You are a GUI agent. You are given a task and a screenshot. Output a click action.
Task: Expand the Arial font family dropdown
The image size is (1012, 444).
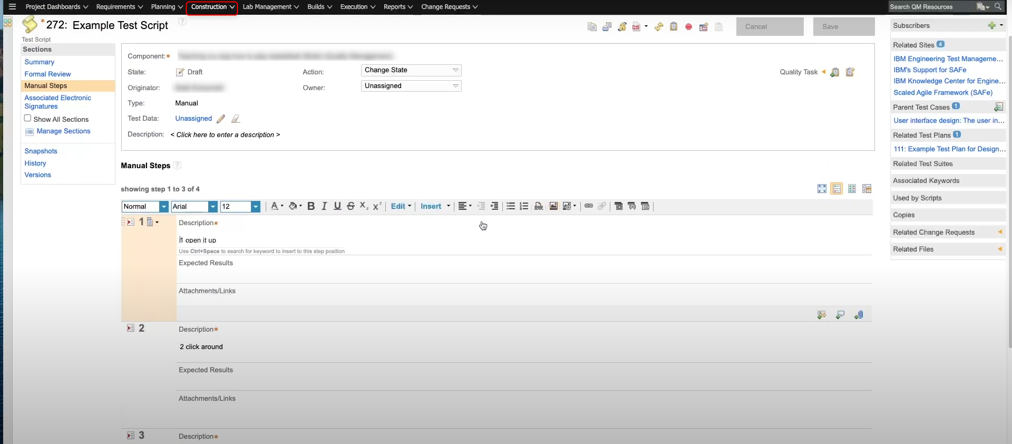(212, 207)
